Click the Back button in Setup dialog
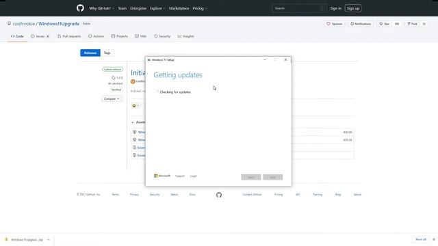This screenshot has width=438, height=246. pyautogui.click(x=251, y=177)
